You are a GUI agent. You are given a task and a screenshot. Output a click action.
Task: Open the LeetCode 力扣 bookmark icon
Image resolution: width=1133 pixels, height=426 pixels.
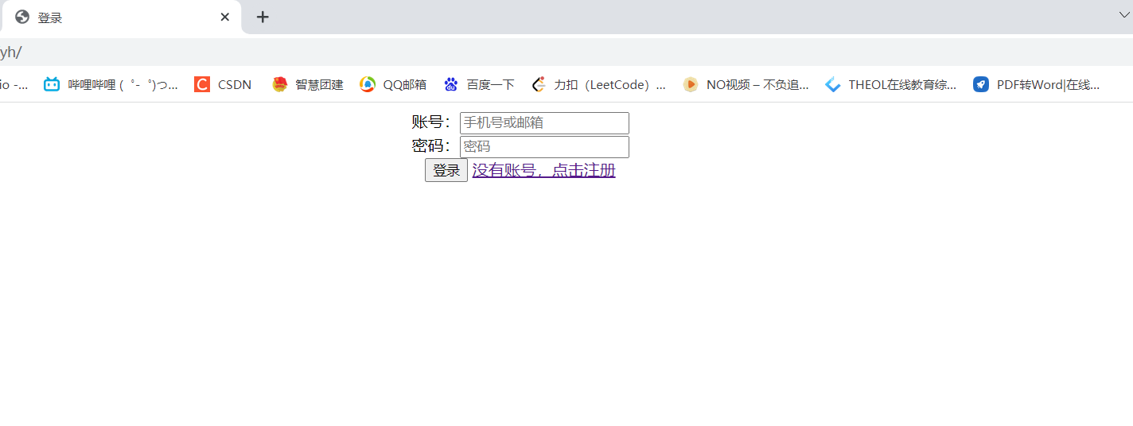click(x=539, y=84)
